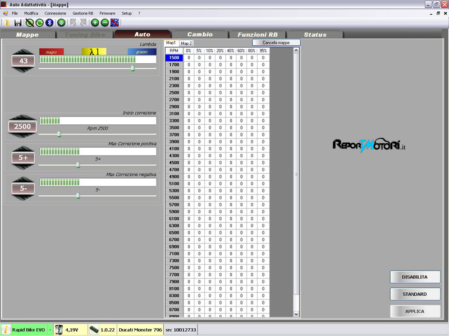Click the floppy disk save icon
This screenshot has height=336, width=449.
18,22
